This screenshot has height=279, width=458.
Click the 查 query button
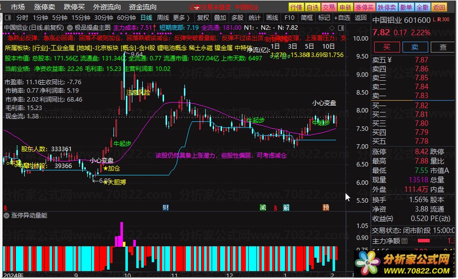click(443, 47)
